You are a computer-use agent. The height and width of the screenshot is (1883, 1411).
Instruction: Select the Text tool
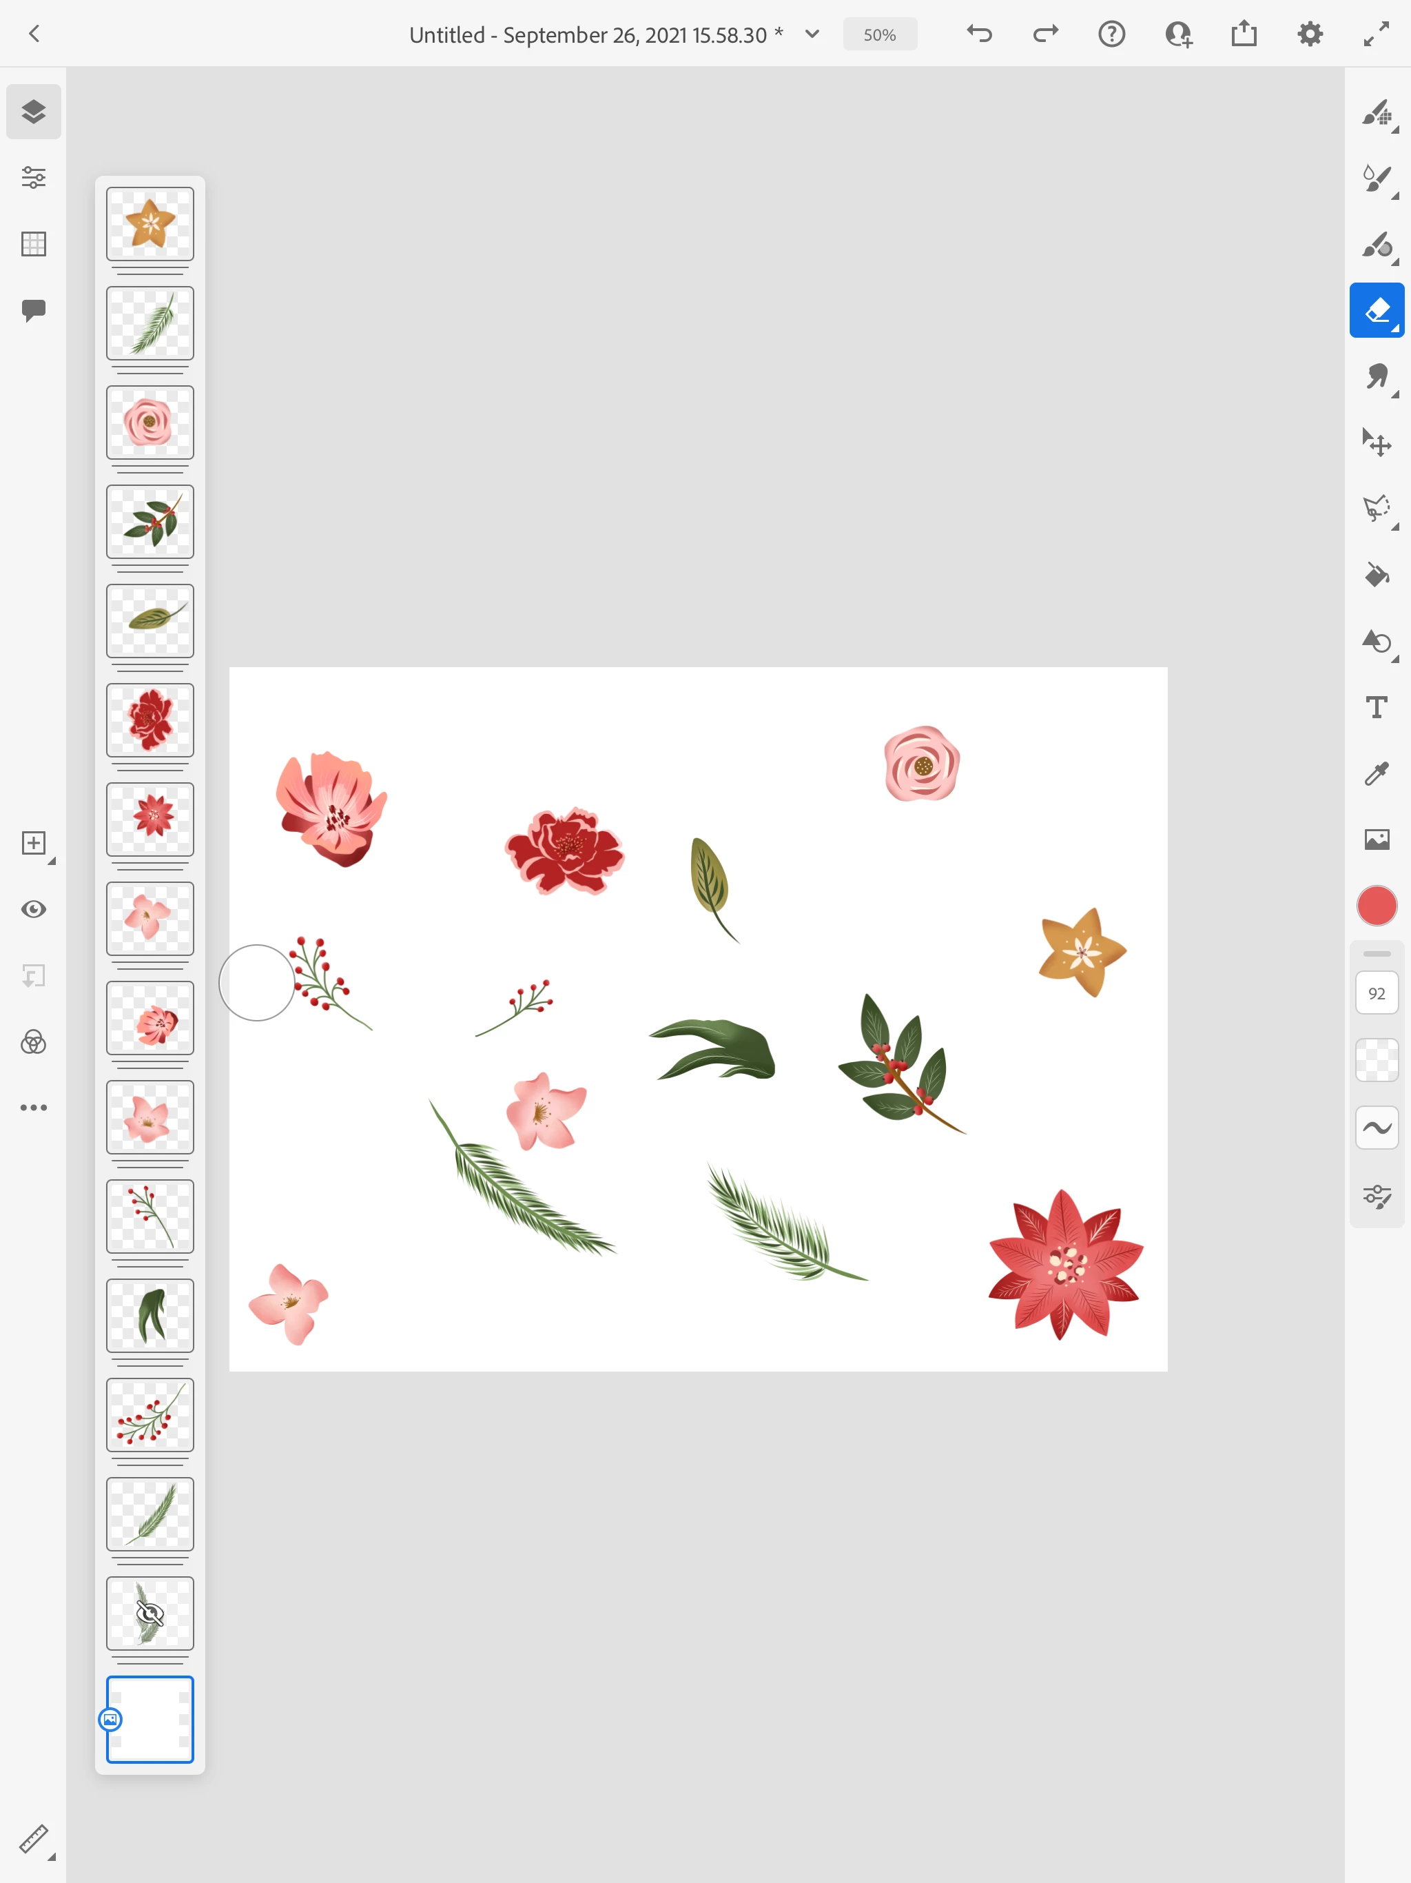(x=1376, y=707)
